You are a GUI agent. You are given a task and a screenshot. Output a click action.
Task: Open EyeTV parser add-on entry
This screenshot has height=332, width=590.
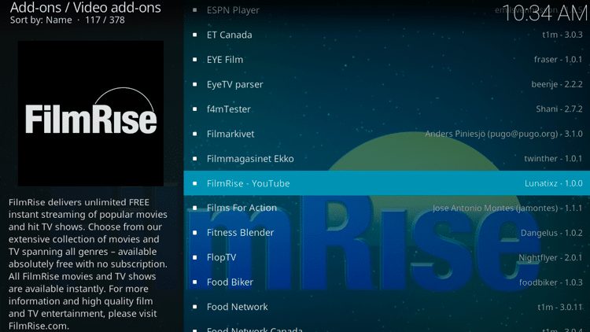click(x=386, y=84)
